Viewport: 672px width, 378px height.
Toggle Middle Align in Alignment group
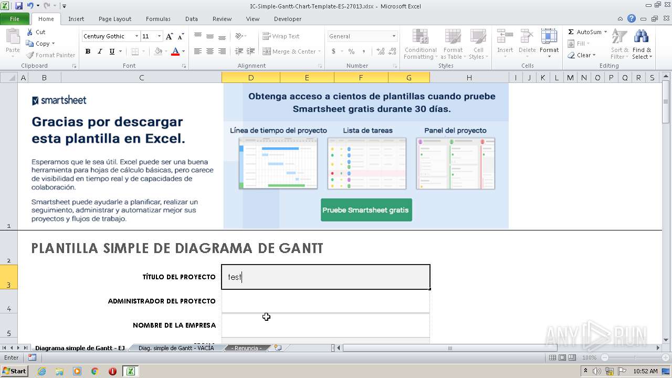pyautogui.click(x=210, y=36)
